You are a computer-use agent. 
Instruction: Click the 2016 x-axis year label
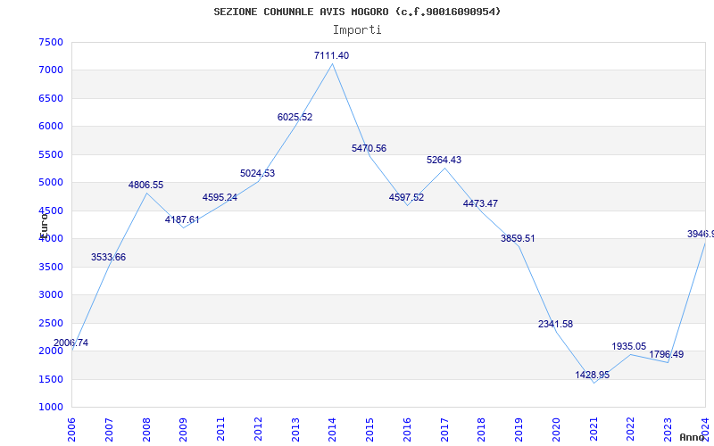click(407, 430)
